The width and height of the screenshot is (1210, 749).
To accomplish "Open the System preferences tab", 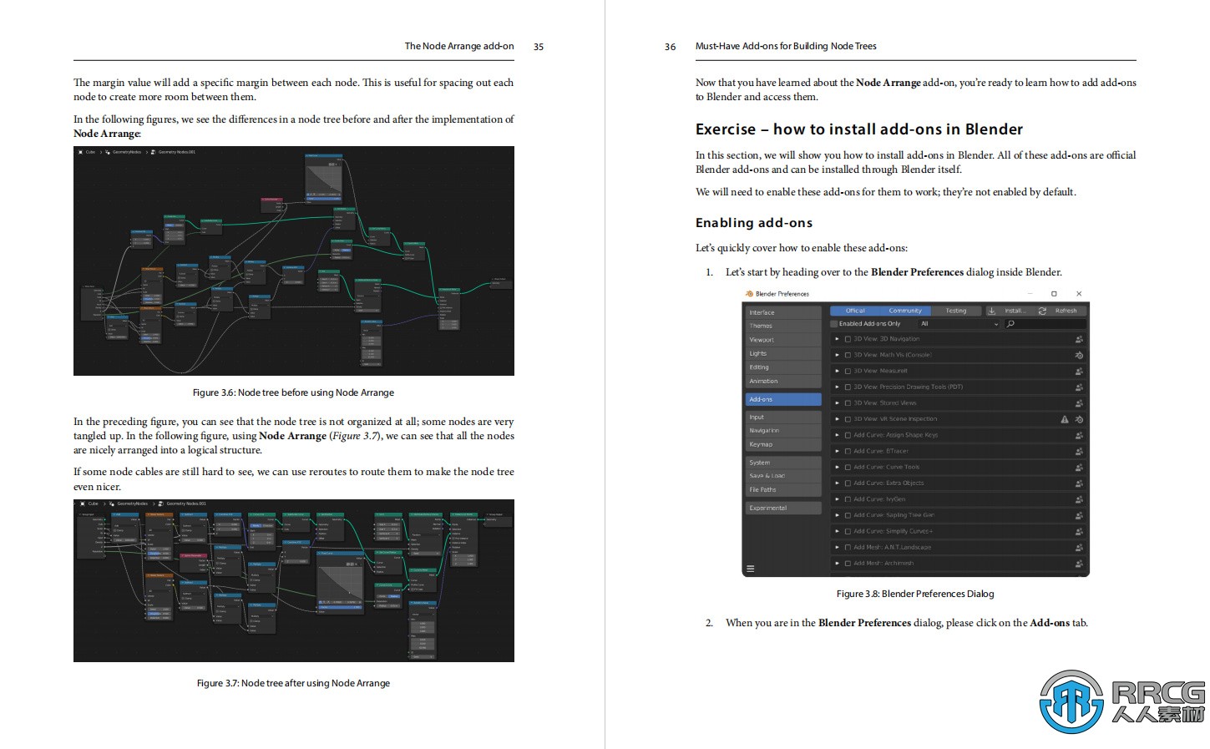I will click(x=783, y=463).
